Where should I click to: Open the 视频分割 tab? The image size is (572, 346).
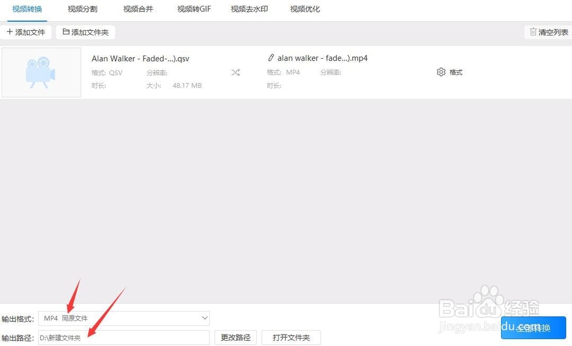point(82,9)
